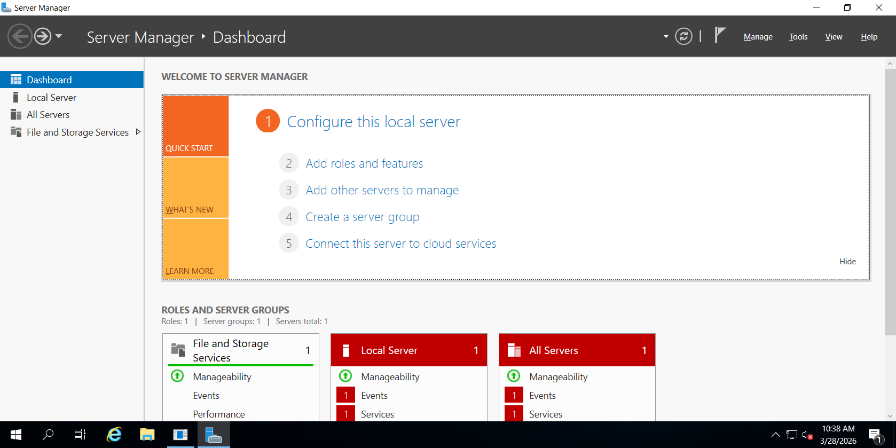Click File and Storage Services tile icon
The height and width of the screenshot is (448, 896).
(178, 350)
